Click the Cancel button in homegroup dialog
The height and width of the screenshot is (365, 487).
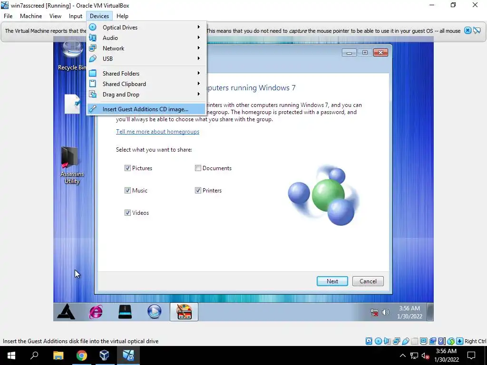[x=368, y=281]
